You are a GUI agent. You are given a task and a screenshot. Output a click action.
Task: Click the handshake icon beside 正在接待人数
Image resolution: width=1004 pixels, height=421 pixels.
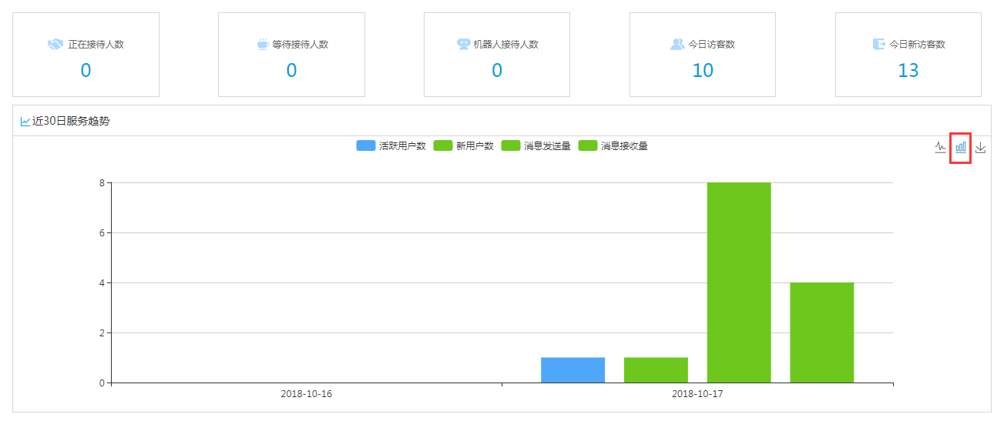(55, 45)
